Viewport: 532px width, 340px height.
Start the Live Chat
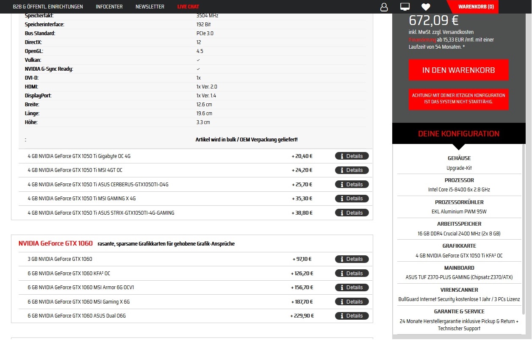[x=188, y=7]
